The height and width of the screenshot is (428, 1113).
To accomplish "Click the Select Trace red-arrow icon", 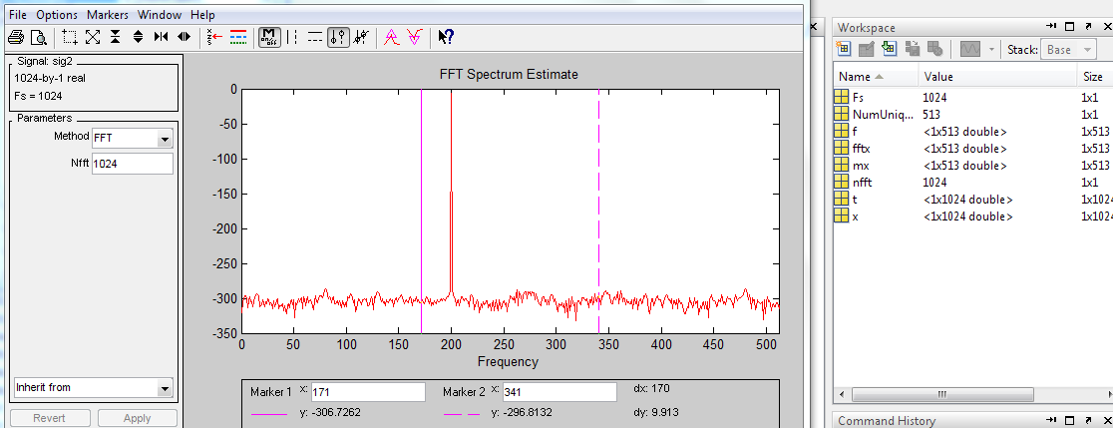I will 215,37.
